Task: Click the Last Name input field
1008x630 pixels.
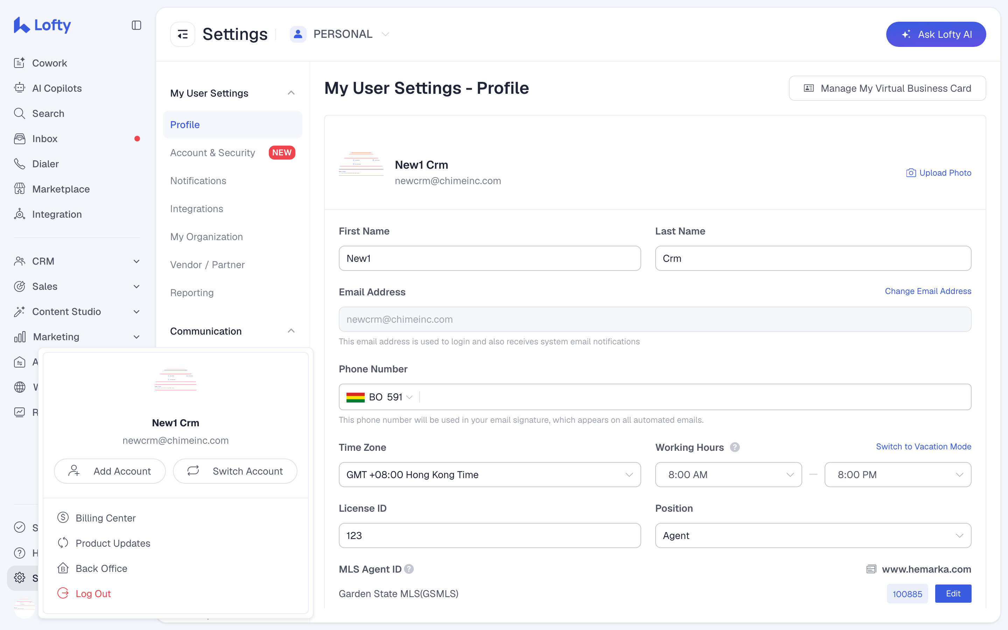Action: 813,258
